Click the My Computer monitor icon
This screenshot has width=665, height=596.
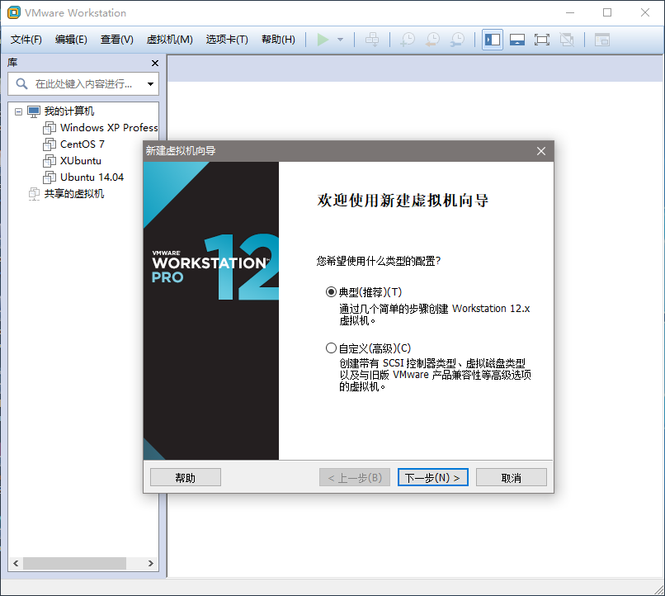tap(34, 111)
